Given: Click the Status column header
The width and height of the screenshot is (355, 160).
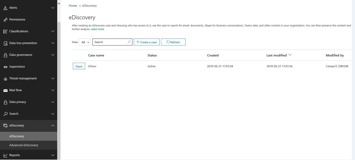Looking at the screenshot, I should 152,55.
